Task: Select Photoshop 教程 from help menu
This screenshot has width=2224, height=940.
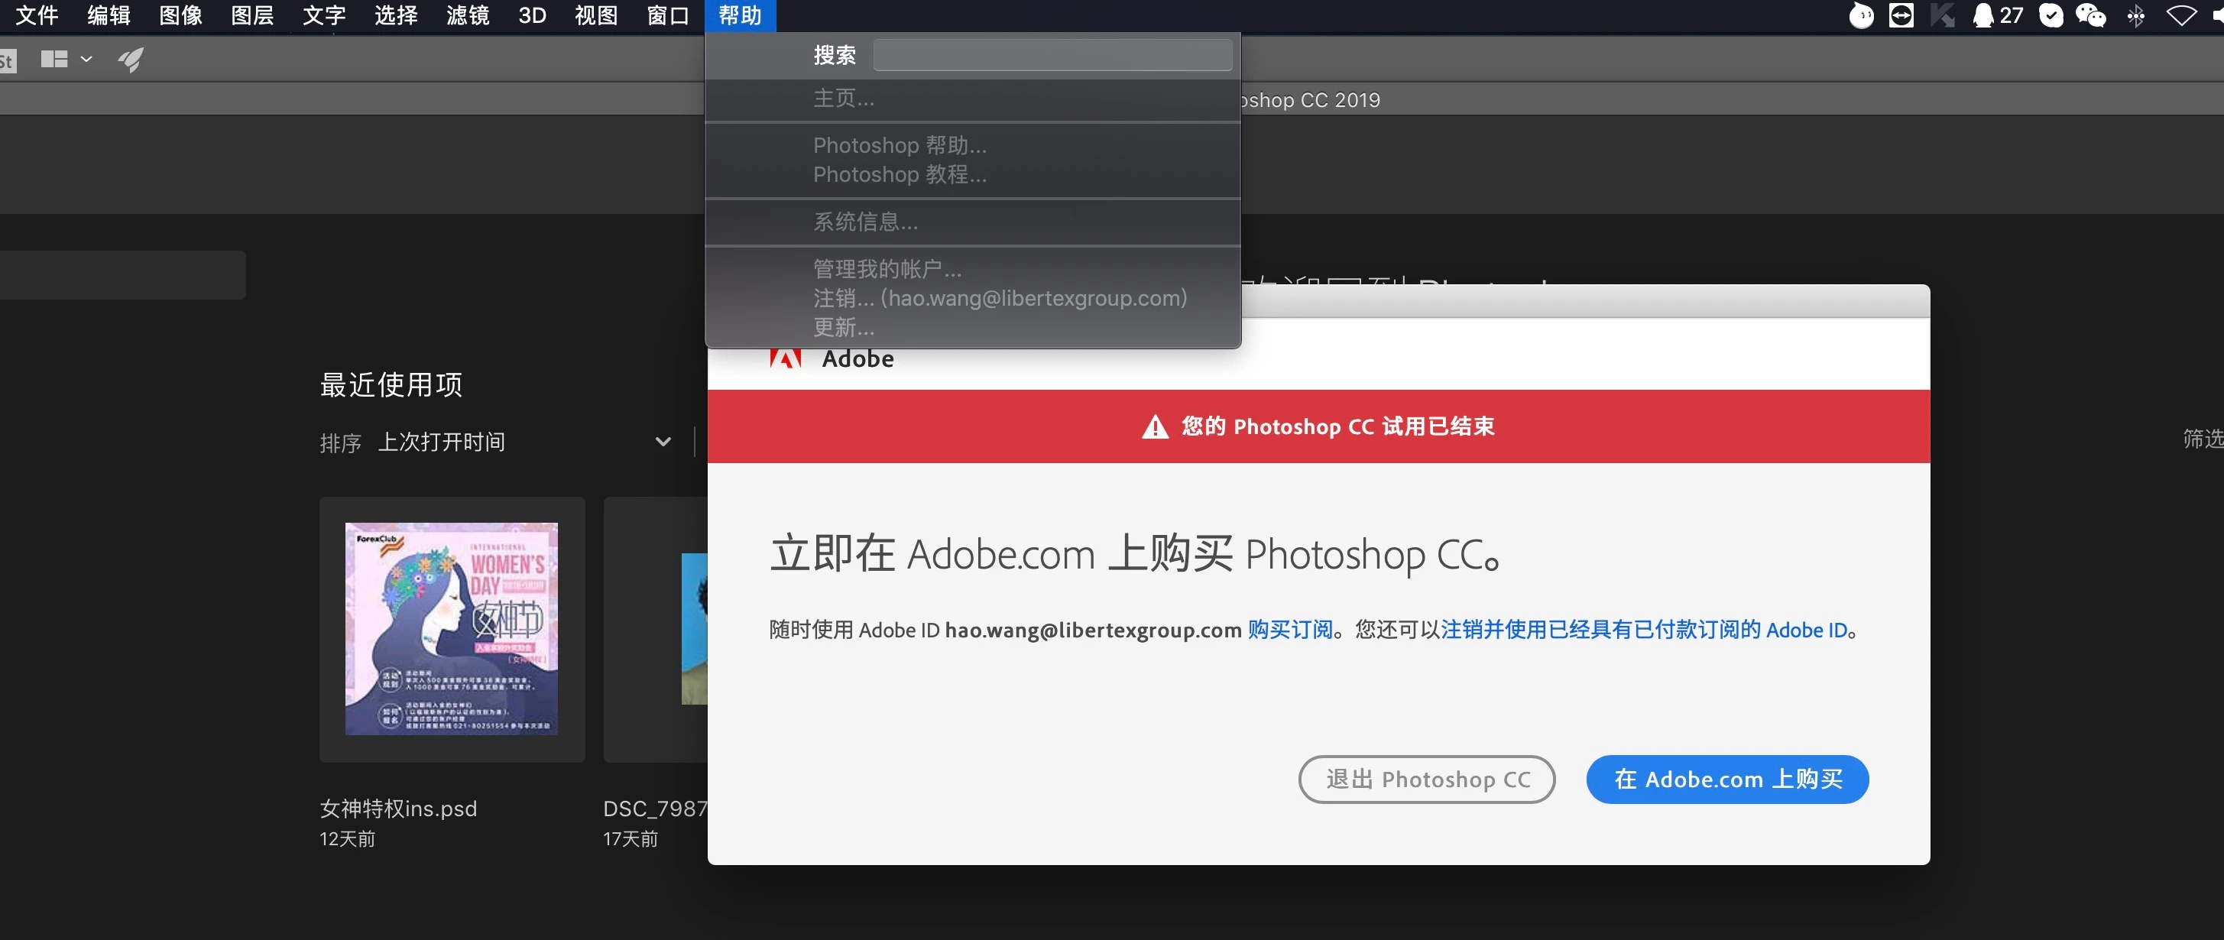Action: coord(899,174)
